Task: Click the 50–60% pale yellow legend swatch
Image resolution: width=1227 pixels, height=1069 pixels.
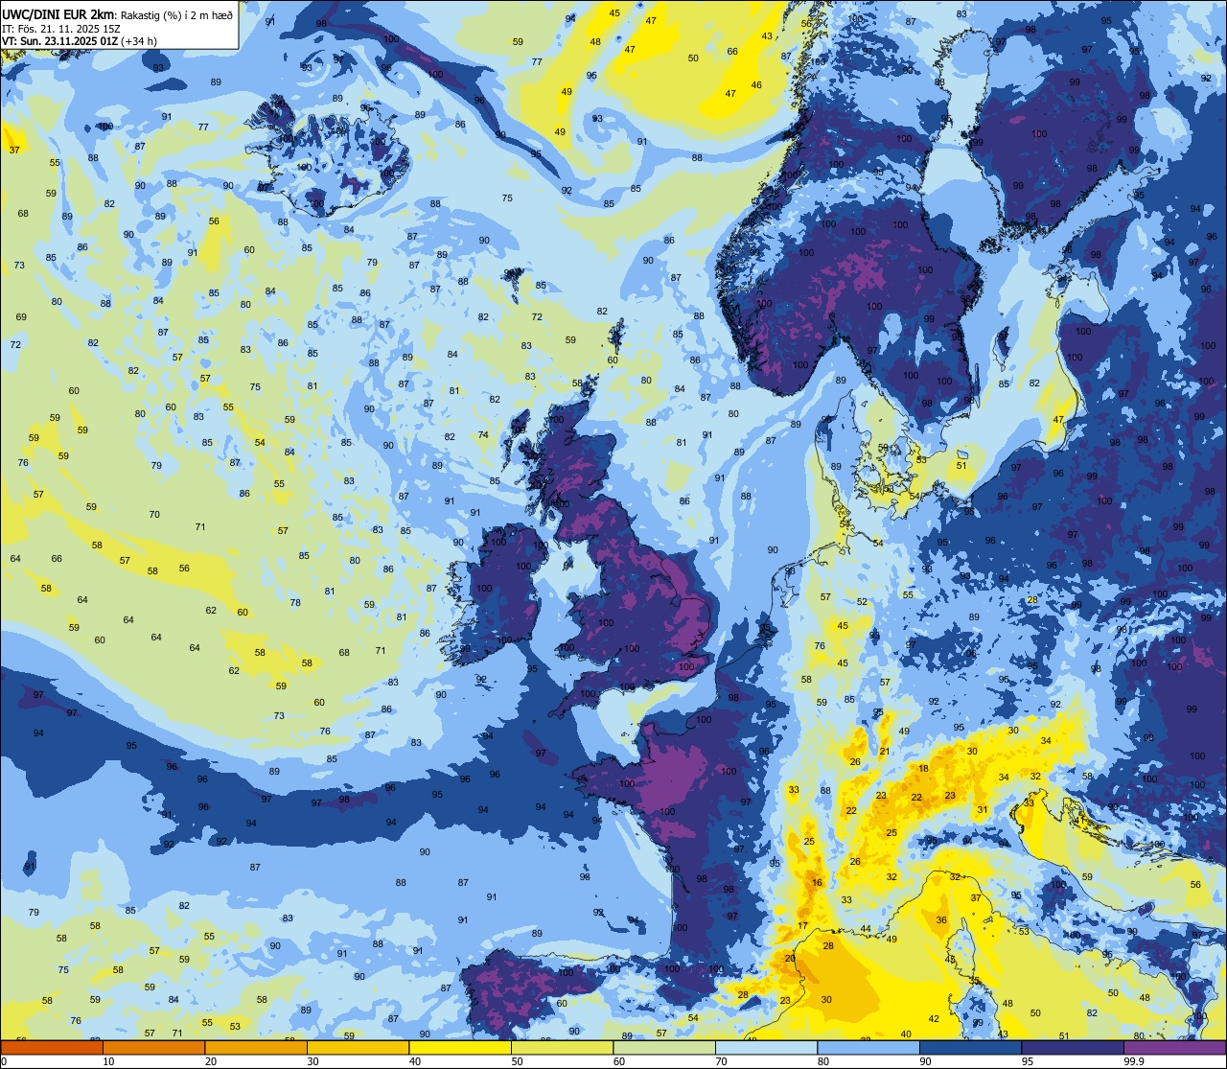Action: [x=562, y=1048]
